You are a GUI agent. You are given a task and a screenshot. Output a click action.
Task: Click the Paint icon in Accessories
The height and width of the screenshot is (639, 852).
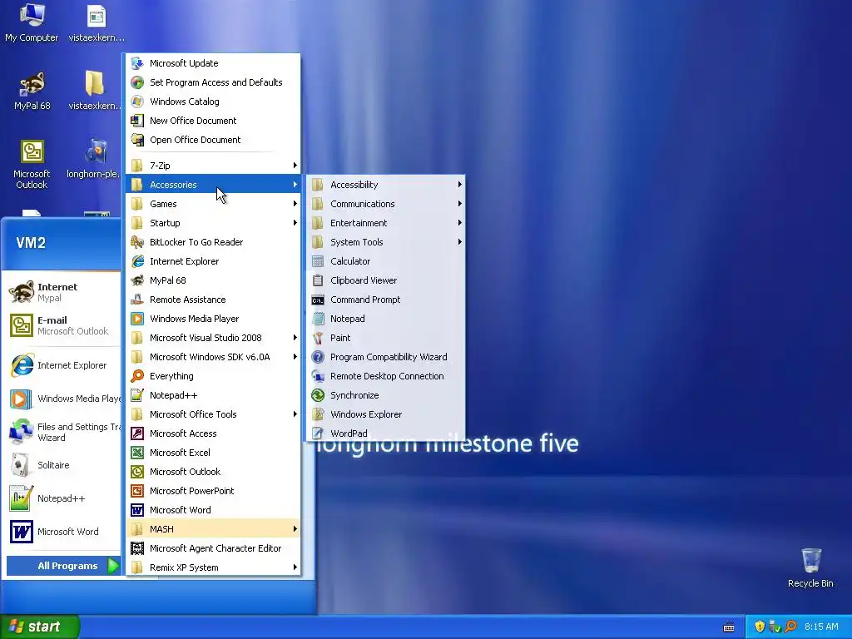318,338
